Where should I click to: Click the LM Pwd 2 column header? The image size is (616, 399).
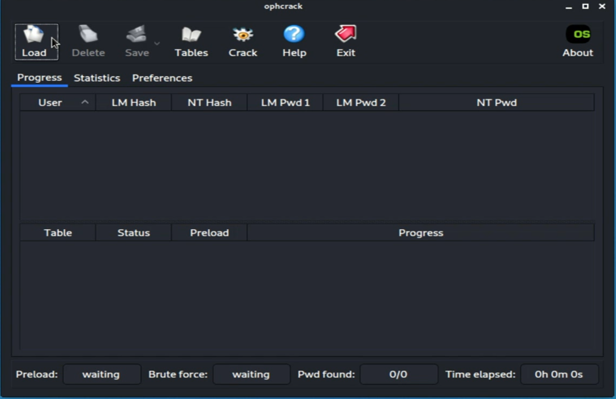pos(361,102)
